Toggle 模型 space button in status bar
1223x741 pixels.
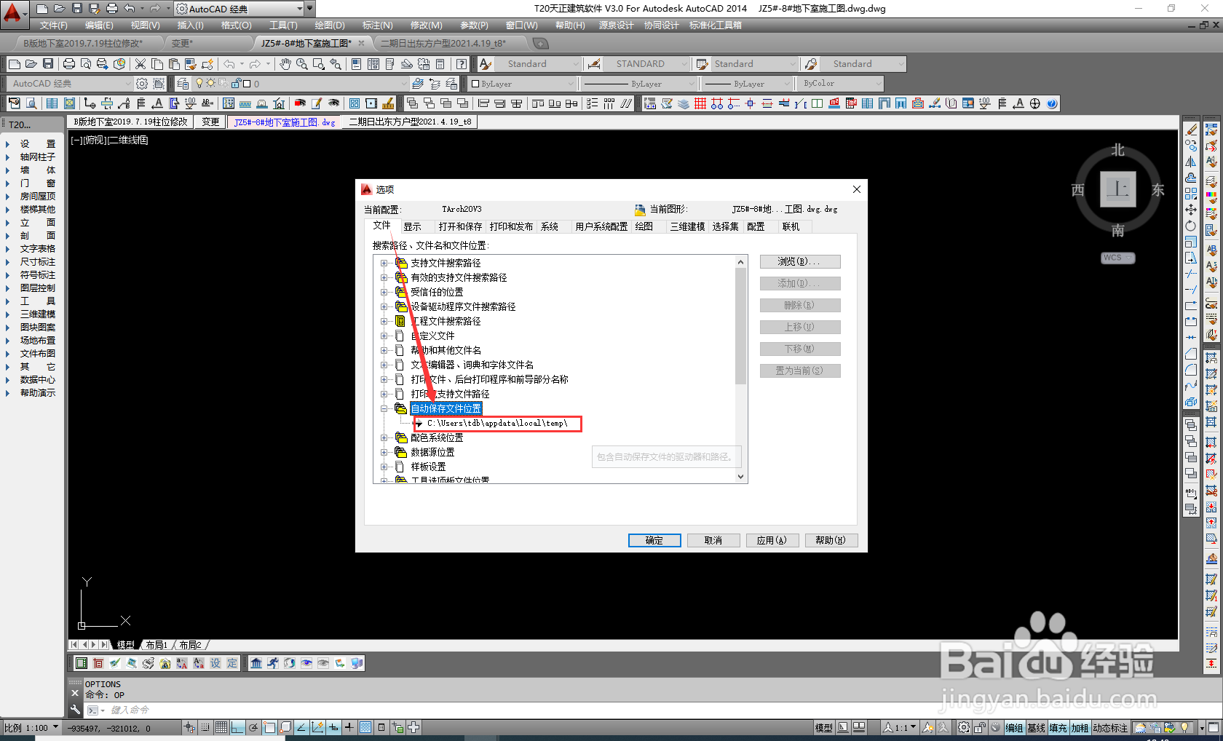(x=824, y=727)
